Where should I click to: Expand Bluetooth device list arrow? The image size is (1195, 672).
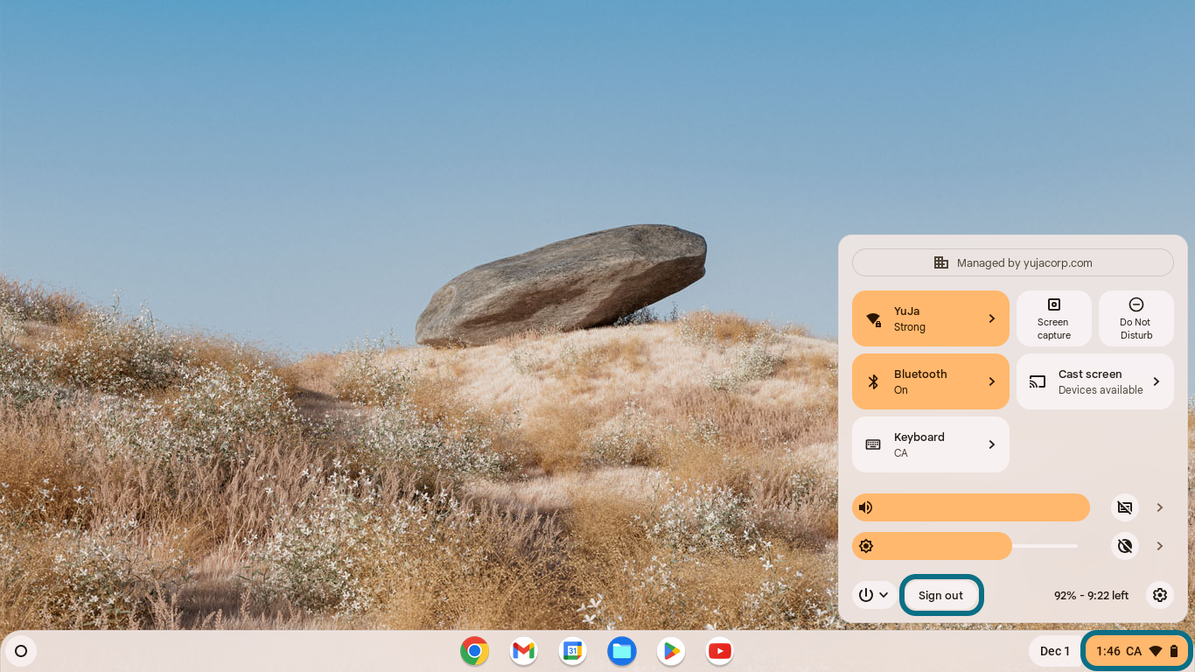tap(992, 381)
